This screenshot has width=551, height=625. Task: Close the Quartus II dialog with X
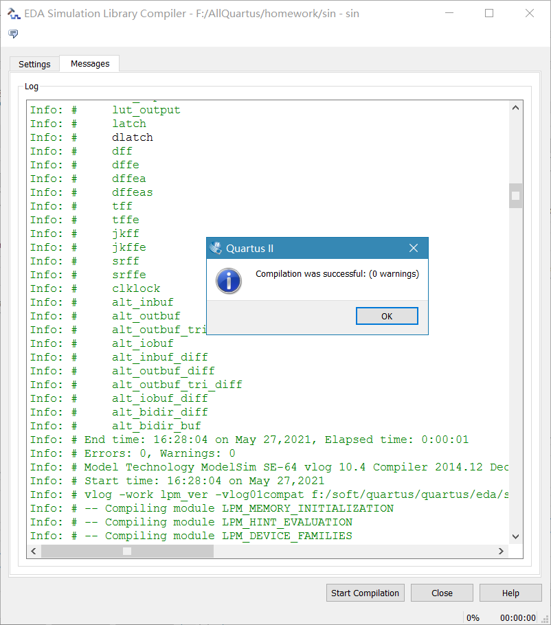click(414, 249)
